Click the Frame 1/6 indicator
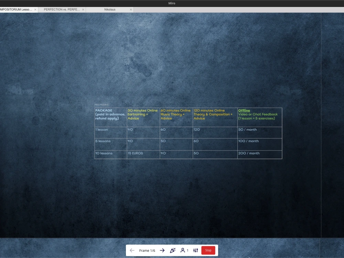 147,250
